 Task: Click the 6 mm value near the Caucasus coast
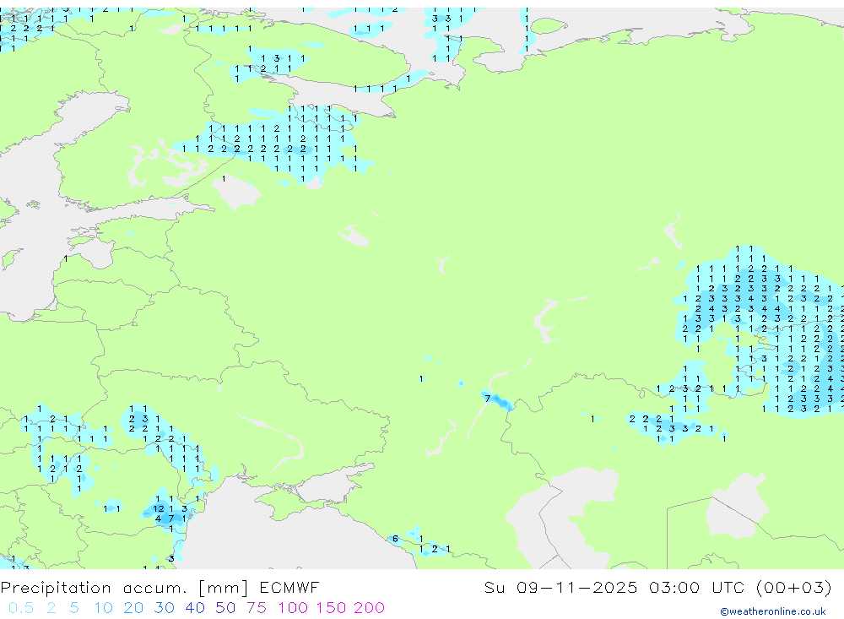pyautogui.click(x=395, y=539)
